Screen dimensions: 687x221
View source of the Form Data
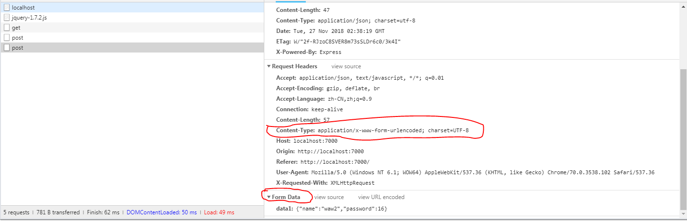coord(329,197)
